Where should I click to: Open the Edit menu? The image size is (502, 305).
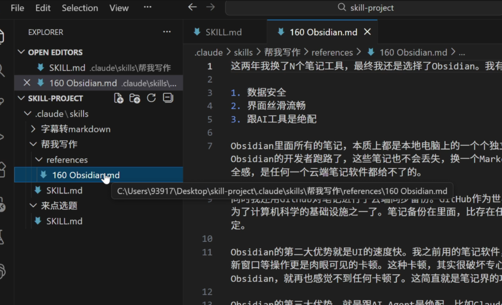point(43,8)
